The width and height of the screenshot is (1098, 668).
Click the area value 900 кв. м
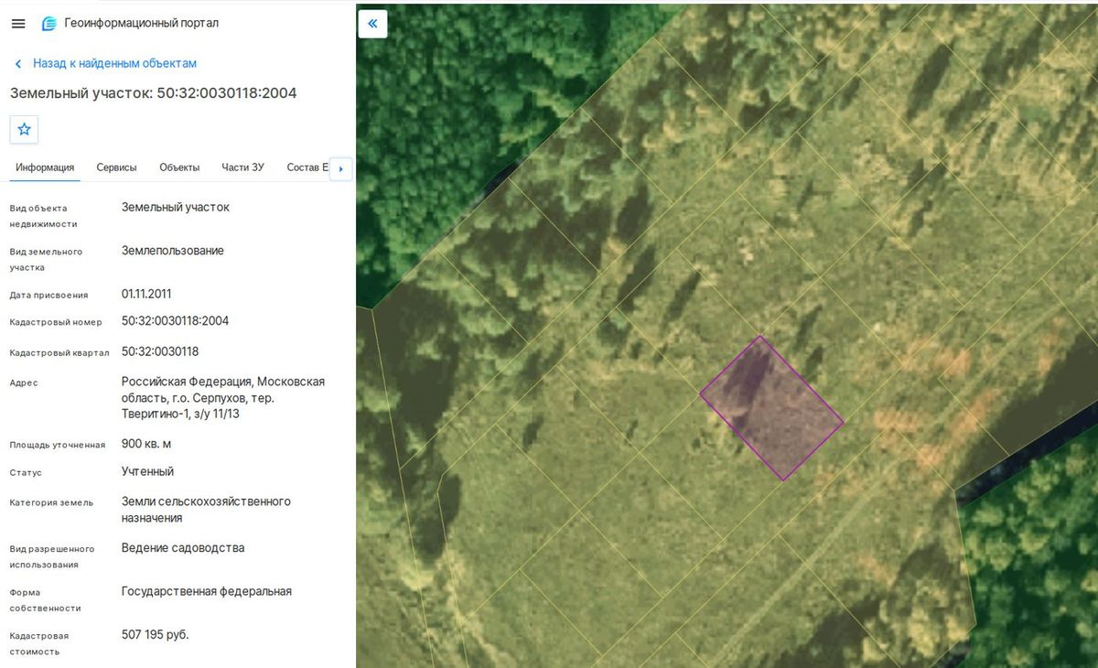click(146, 444)
